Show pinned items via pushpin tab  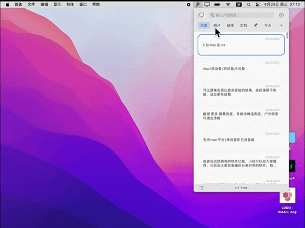coord(256,25)
